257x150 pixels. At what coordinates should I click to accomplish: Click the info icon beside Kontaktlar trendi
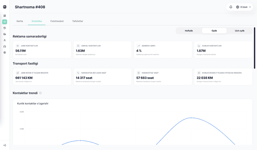[40, 93]
